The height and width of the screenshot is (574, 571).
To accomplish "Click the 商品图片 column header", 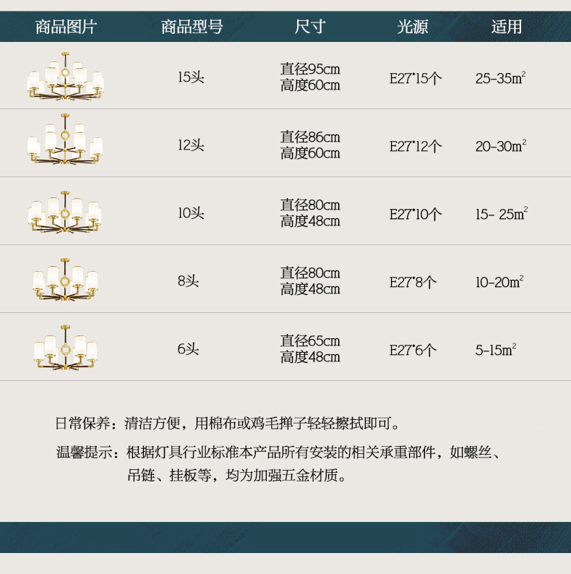I will [66, 27].
